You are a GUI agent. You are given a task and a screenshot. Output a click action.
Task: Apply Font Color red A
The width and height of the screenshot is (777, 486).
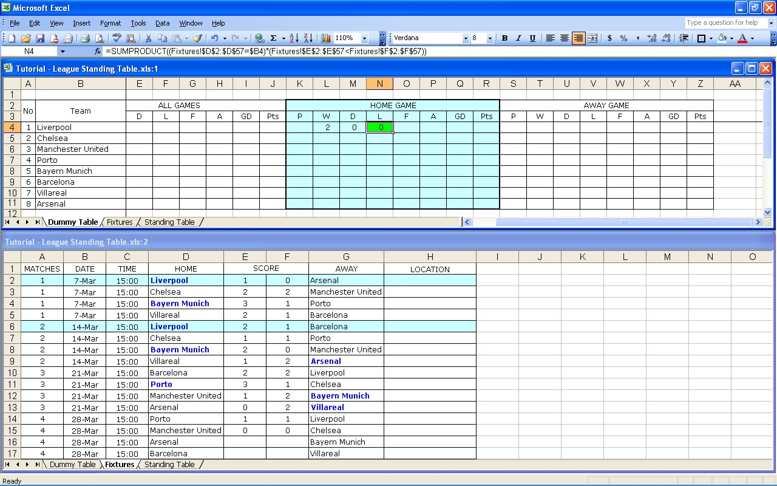[x=742, y=38]
